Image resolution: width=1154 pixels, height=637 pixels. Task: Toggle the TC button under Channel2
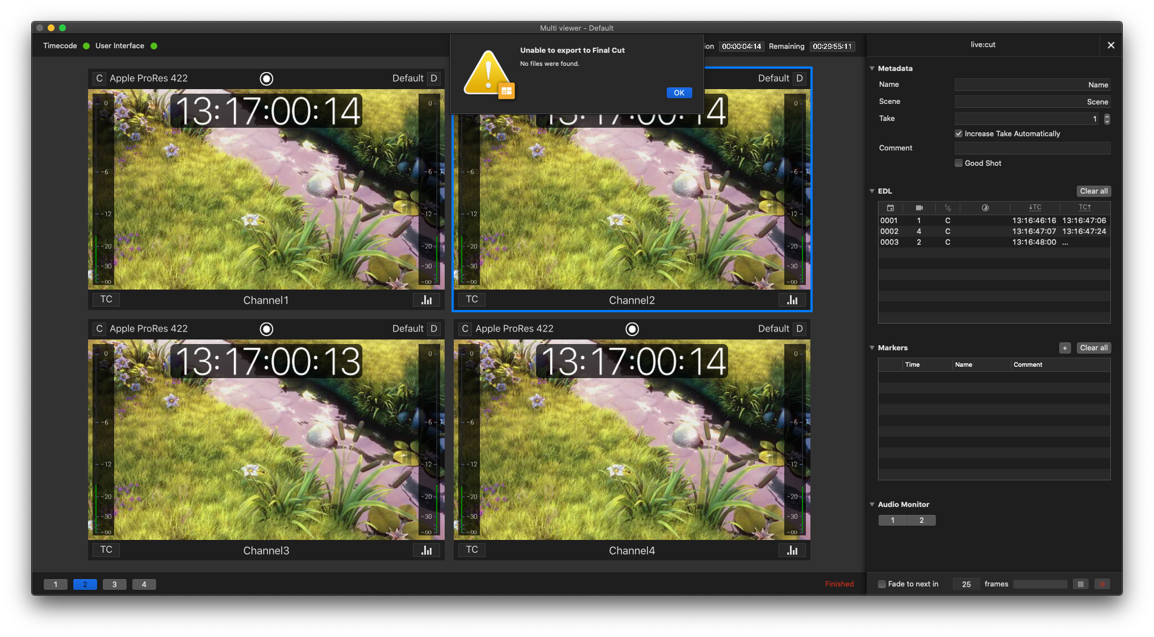coord(472,299)
